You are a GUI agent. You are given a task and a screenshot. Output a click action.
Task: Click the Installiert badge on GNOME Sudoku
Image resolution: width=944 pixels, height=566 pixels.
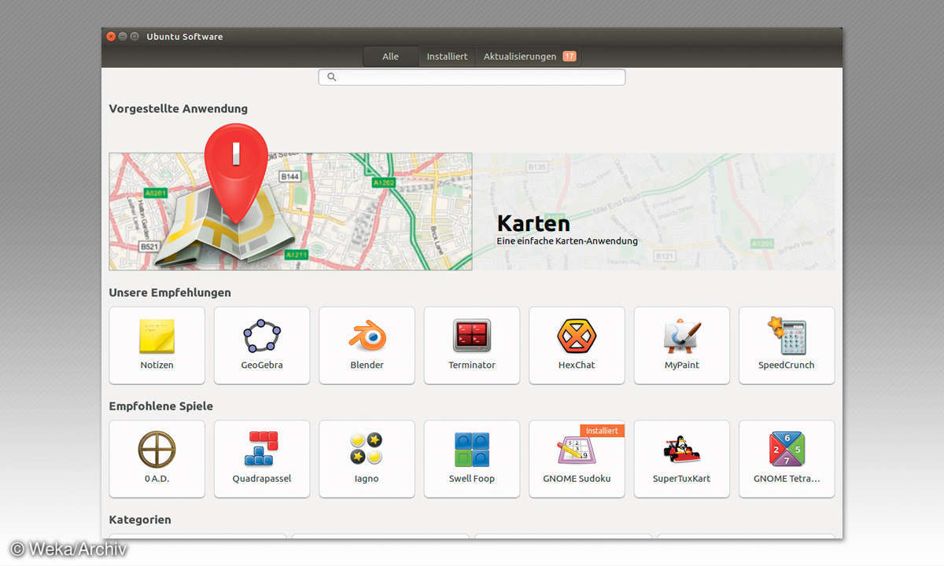603,431
